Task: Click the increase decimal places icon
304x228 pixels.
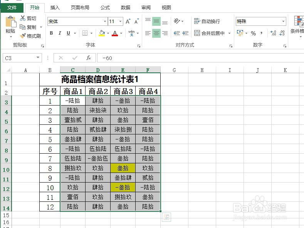Action: pos(273,33)
